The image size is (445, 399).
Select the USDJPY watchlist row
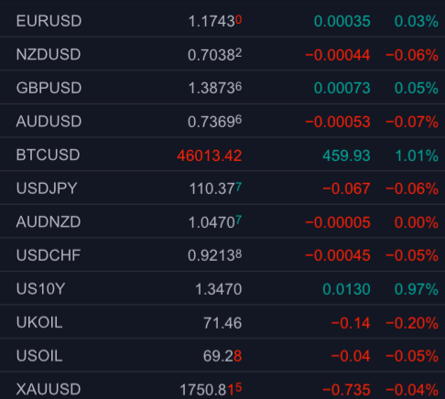click(x=222, y=188)
